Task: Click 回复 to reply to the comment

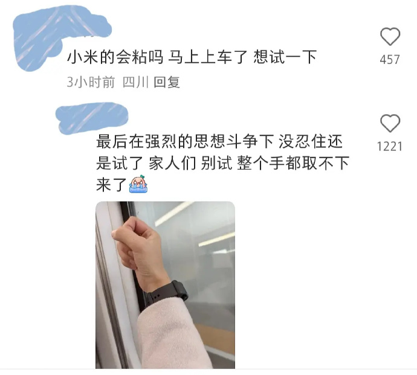Action: pos(167,82)
